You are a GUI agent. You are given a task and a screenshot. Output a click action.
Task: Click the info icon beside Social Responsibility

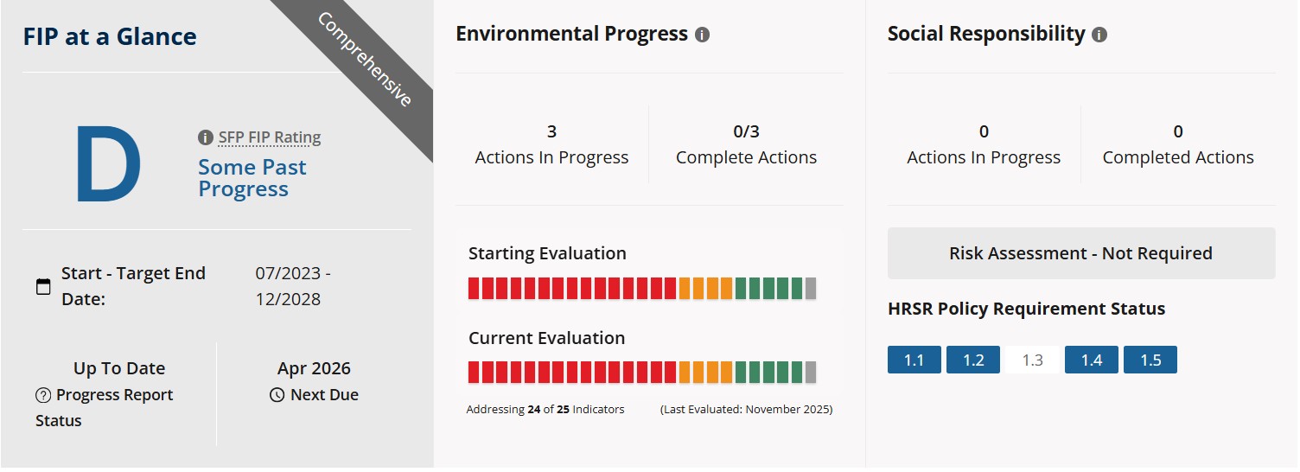(1099, 35)
